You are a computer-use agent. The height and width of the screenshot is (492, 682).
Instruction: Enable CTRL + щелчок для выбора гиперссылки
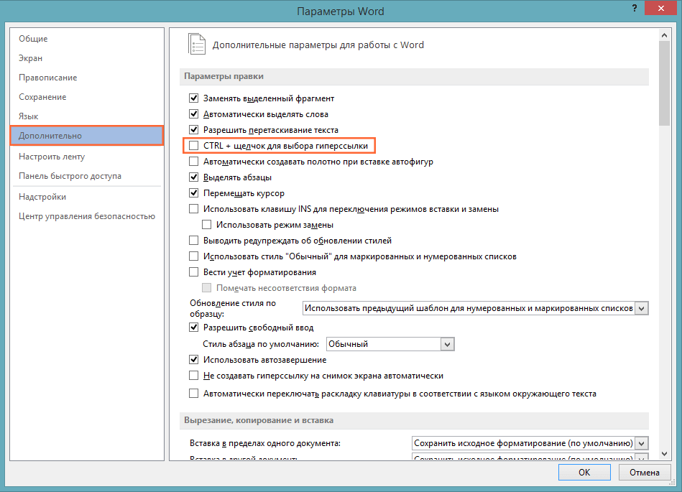(193, 146)
